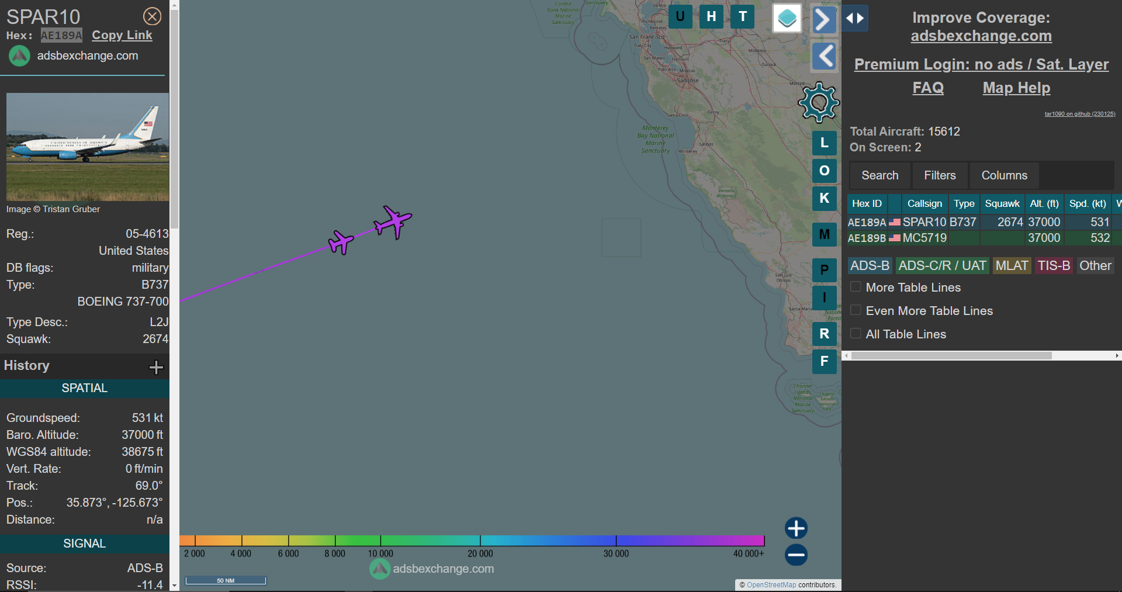This screenshot has height=592, width=1122.
Task: Sort table by Type column
Action: click(964, 203)
